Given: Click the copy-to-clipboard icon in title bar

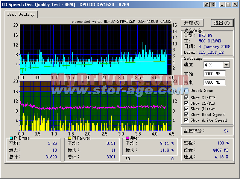Looking at the screenshot, I should coord(206,5).
